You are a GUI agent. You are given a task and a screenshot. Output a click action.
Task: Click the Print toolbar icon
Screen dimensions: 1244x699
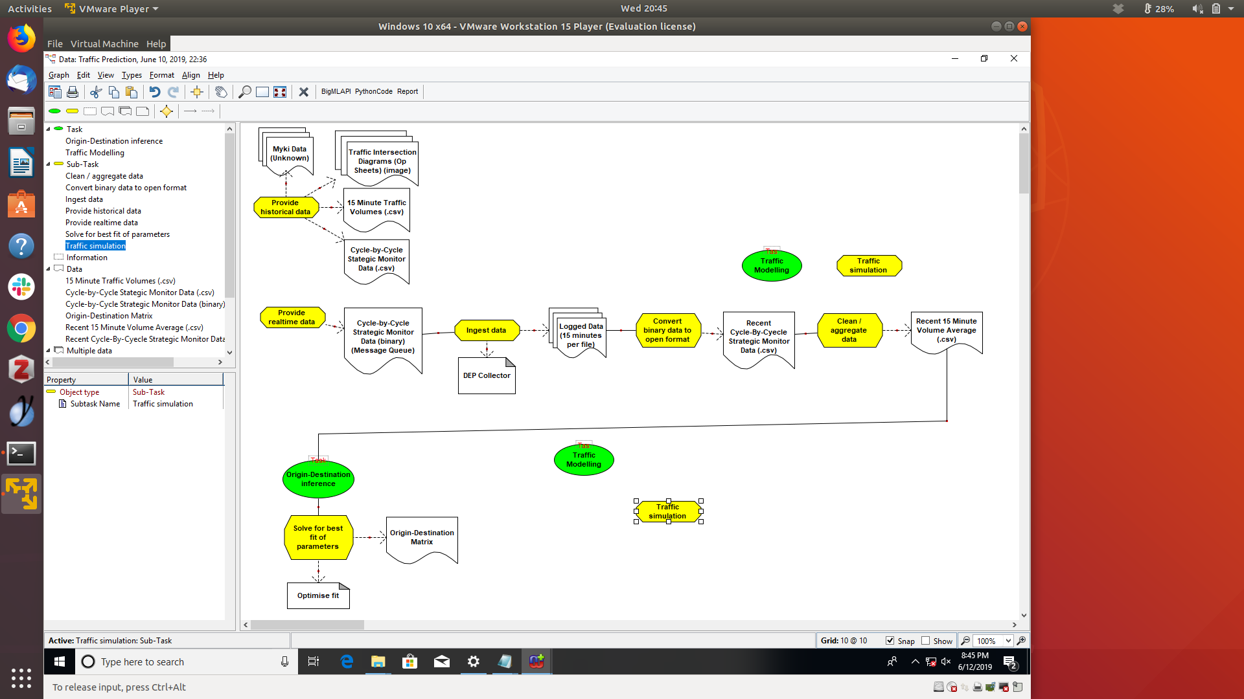[x=73, y=92]
